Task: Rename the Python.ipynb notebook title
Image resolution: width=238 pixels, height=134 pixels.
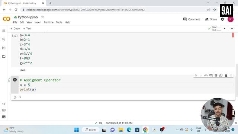Action: click(x=28, y=17)
